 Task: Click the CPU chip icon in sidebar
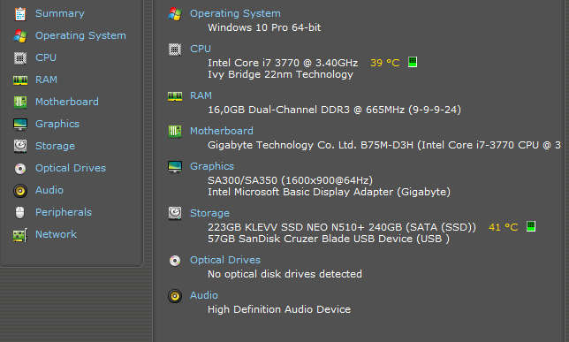coord(20,57)
